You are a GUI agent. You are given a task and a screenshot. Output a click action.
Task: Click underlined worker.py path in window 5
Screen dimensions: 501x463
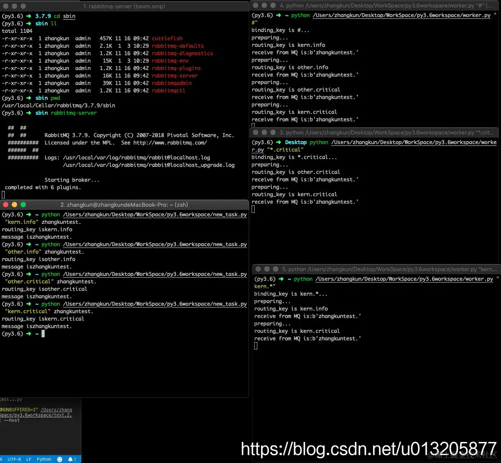[x=404, y=279]
